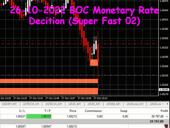Select the small orange rectangle below the candles

pos(94,63)
